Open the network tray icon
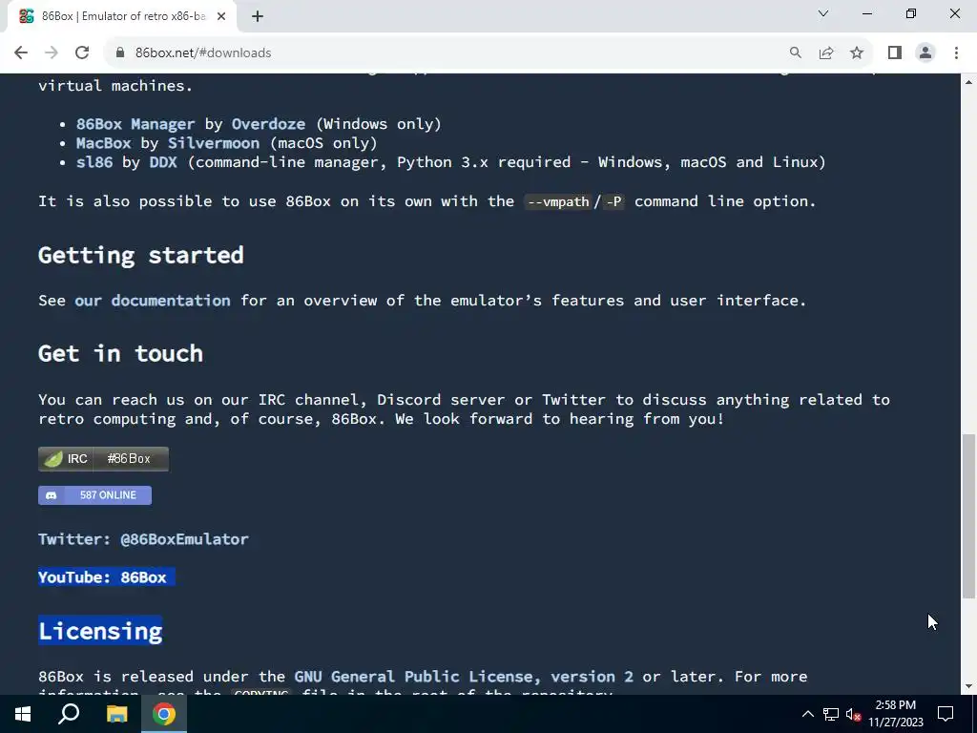Screen dimensions: 977x733 (x=831, y=714)
